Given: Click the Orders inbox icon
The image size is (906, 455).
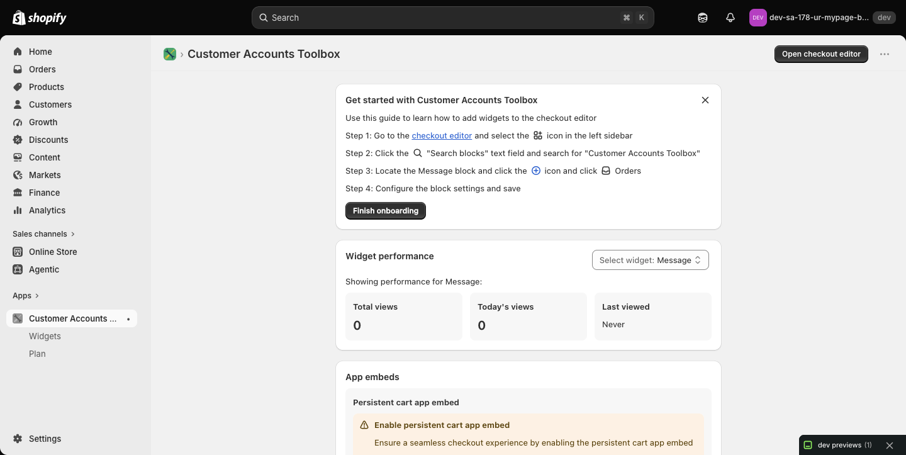Looking at the screenshot, I should 18,69.
